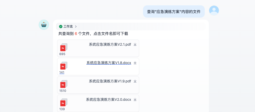Open file name 系统应急演练方案V2.1.pdf
This screenshot has height=112, width=255.
pos(110,44)
